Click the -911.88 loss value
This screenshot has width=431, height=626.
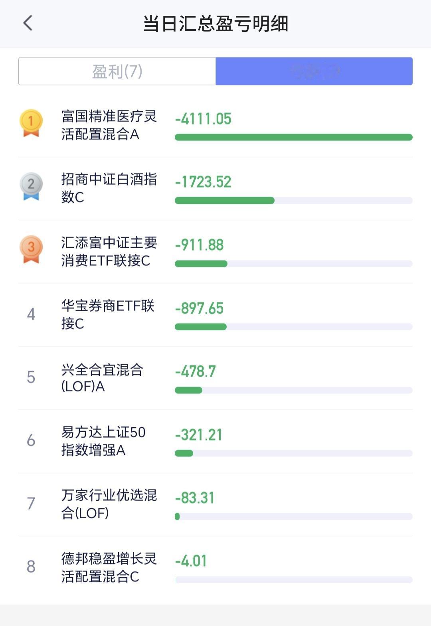point(200,245)
